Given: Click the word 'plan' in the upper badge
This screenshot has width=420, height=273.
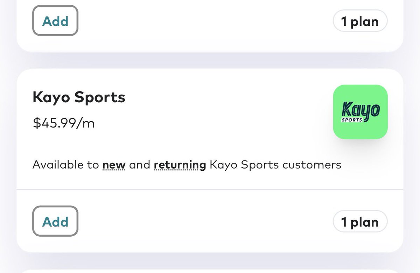Looking at the screenshot, I should [365, 22].
